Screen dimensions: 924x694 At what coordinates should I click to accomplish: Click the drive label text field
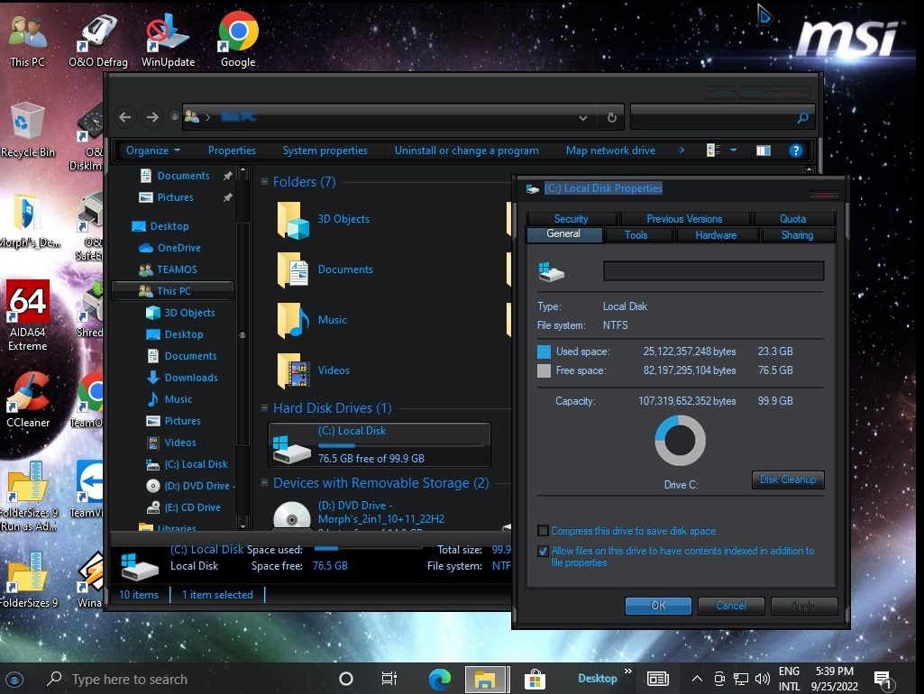pos(713,271)
